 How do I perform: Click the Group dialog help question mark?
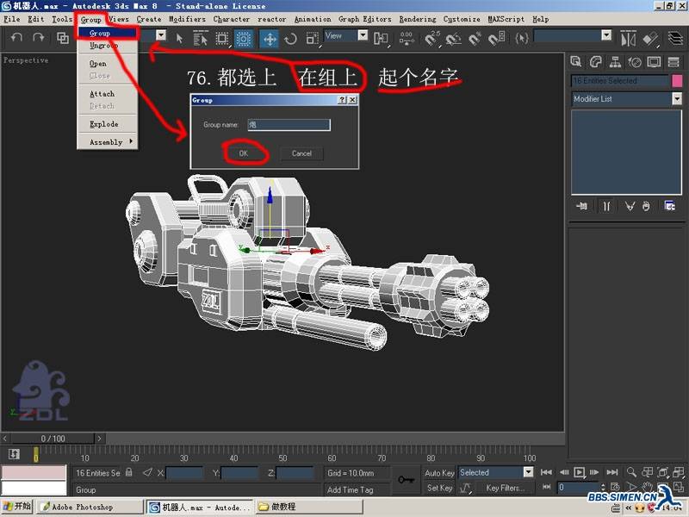coord(342,100)
